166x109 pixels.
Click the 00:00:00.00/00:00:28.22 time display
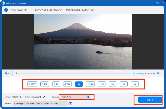[x=144, y=73]
